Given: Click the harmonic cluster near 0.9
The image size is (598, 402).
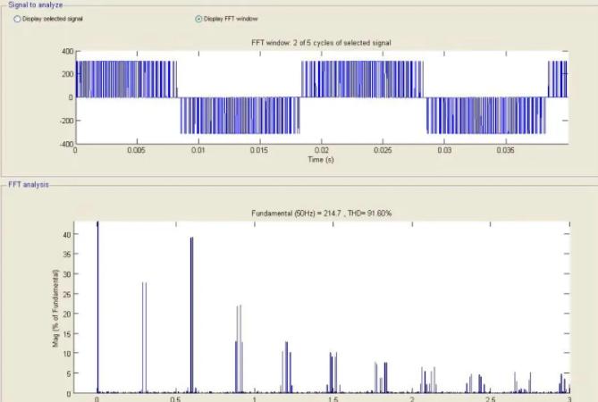Looking at the screenshot, I should (x=239, y=348).
